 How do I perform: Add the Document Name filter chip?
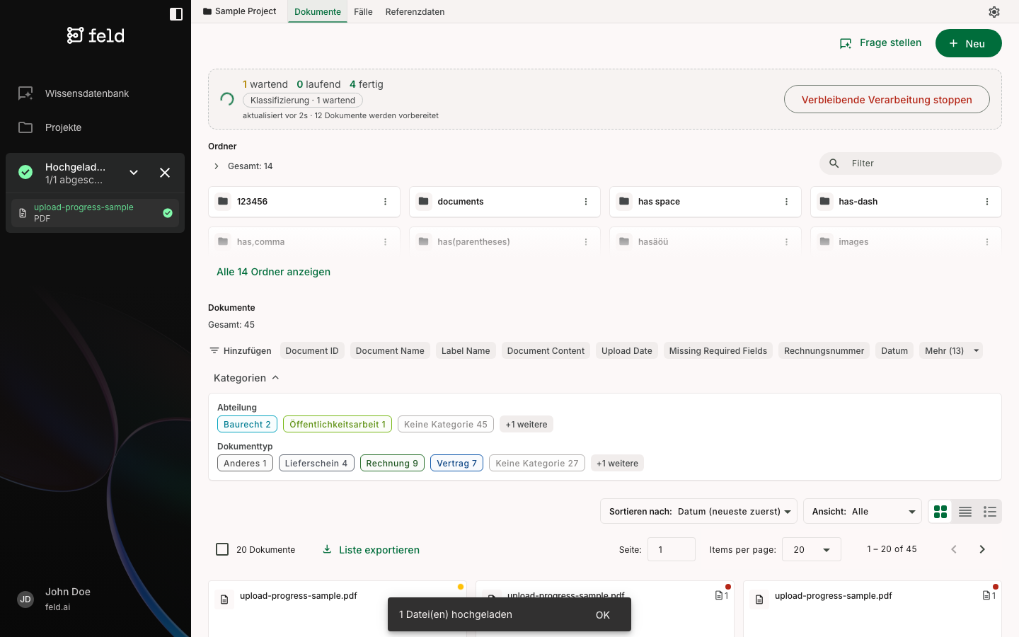pyautogui.click(x=390, y=351)
